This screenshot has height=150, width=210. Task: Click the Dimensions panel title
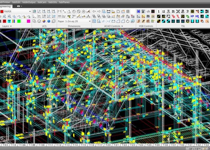coord(74,26)
